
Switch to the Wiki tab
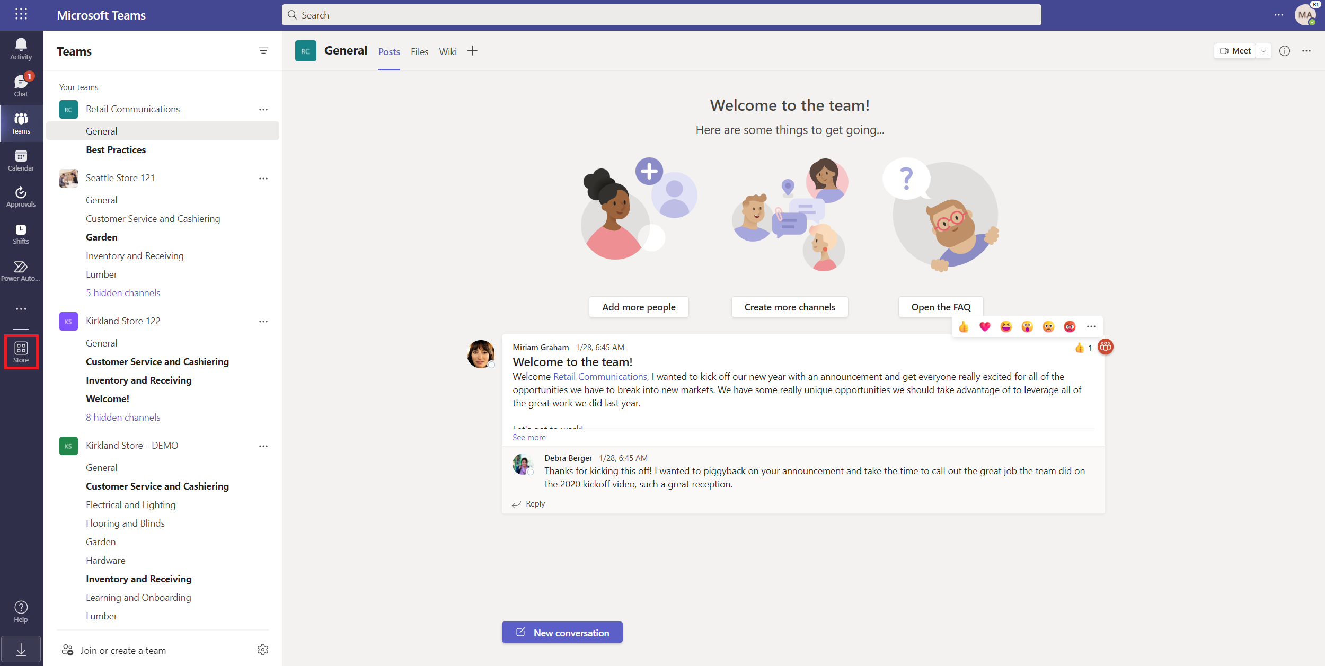coord(448,52)
